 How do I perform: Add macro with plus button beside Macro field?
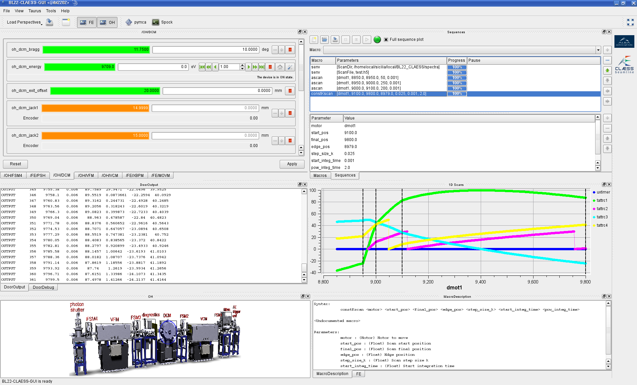607,50
